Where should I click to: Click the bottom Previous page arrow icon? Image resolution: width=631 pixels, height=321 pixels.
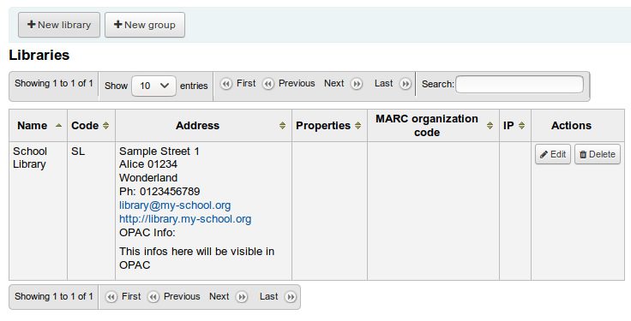tap(153, 297)
